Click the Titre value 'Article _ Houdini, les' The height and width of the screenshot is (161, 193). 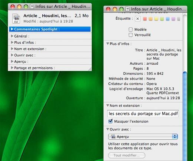point(164,50)
